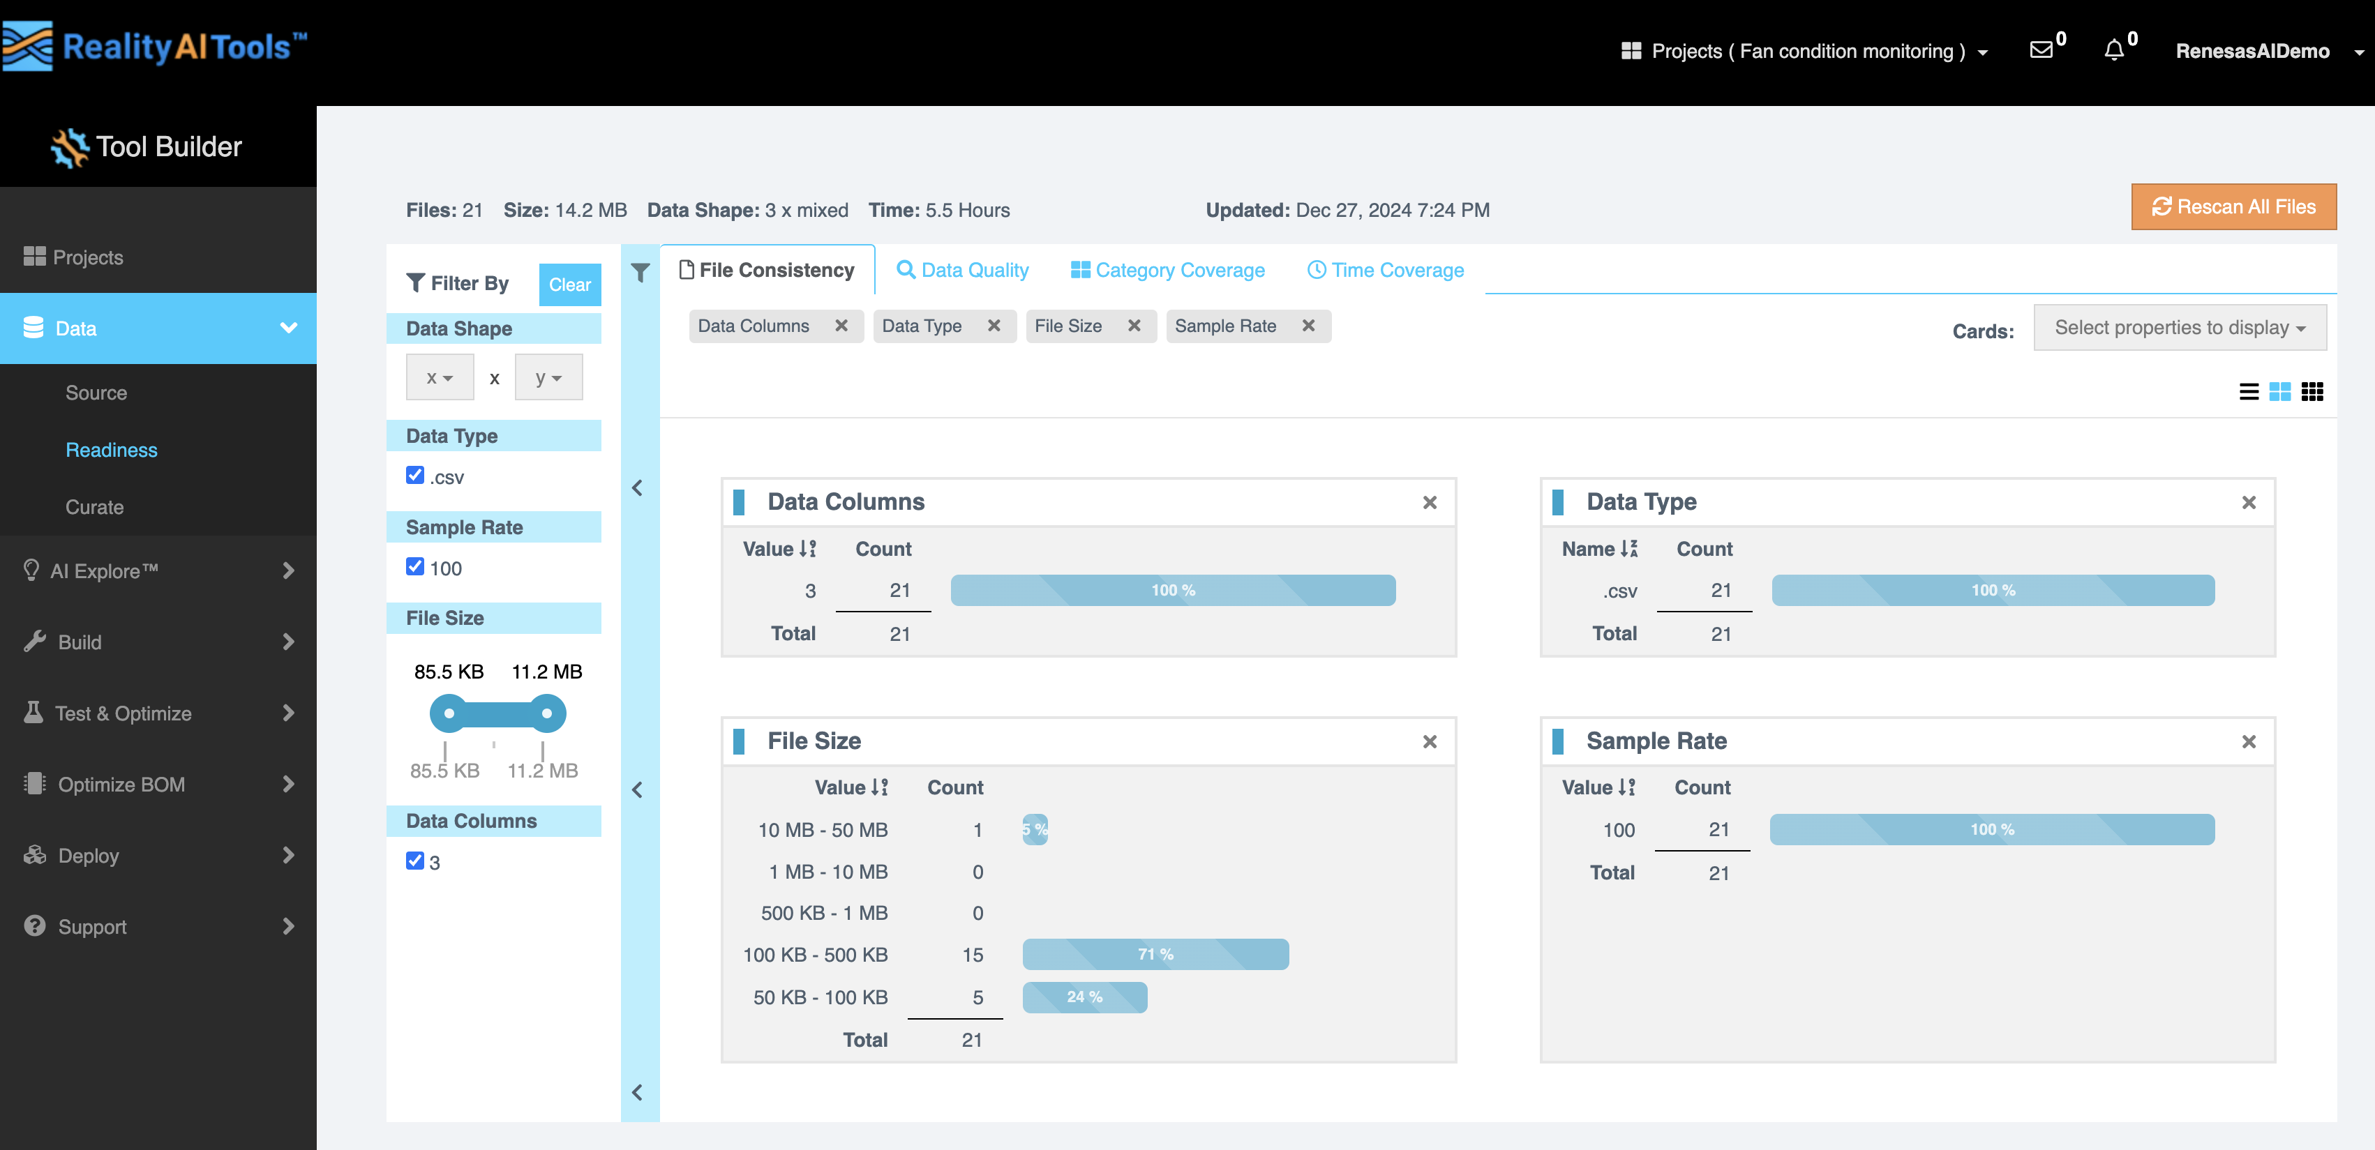The height and width of the screenshot is (1150, 2375).
Task: Uncheck the .csv Data Type filter
Action: 415,474
